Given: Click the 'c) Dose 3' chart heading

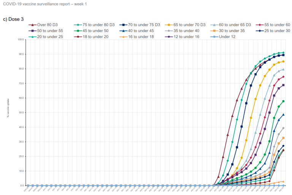Looking at the screenshot, I should coord(14,18).
